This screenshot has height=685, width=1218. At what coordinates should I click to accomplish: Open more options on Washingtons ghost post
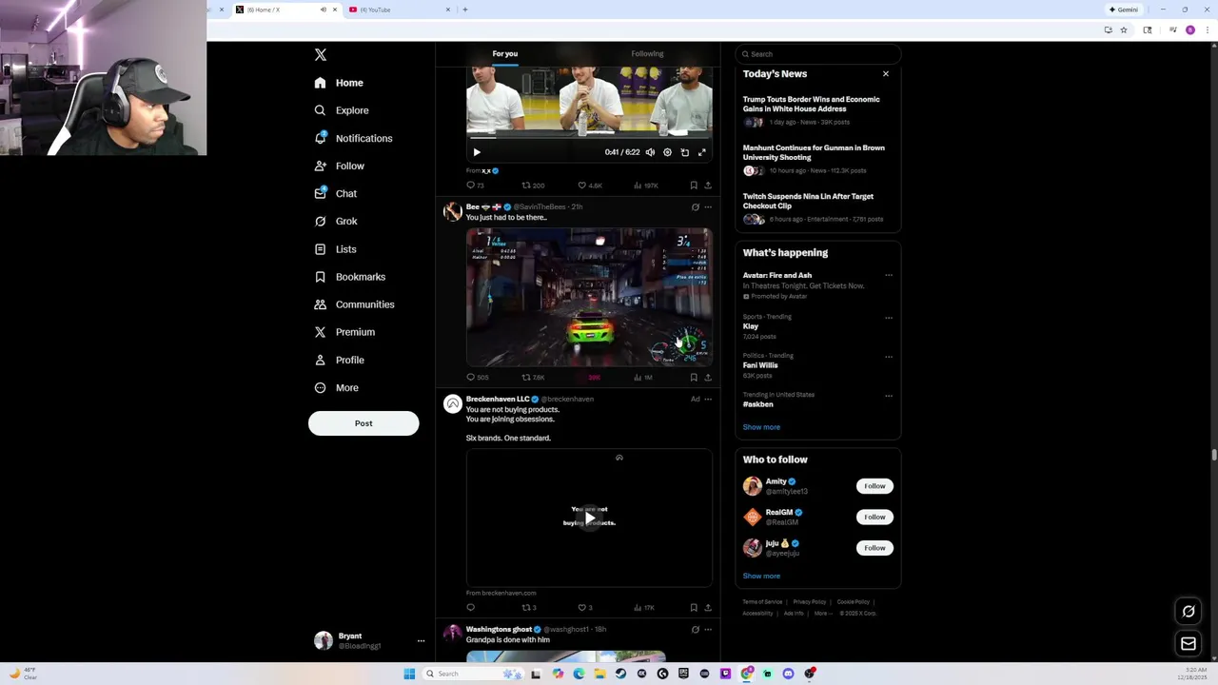point(708,630)
